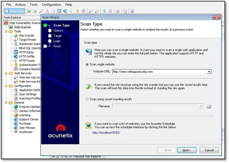Select the Target Finder tool
The height and width of the screenshot is (163, 229).
click(x=27, y=40)
